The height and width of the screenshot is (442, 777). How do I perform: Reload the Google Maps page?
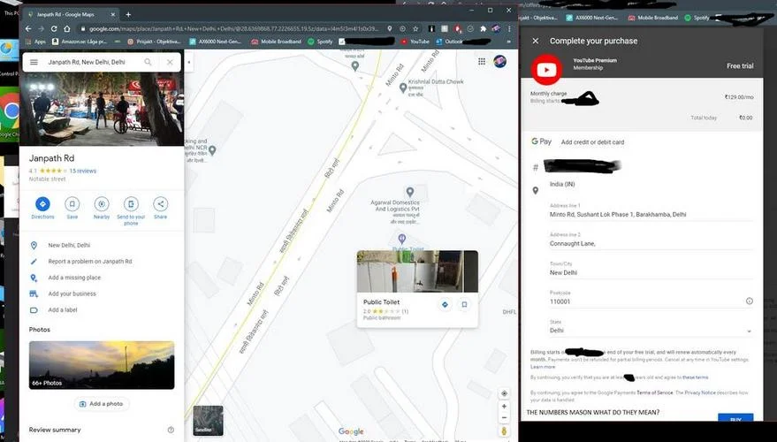pyautogui.click(x=54, y=29)
